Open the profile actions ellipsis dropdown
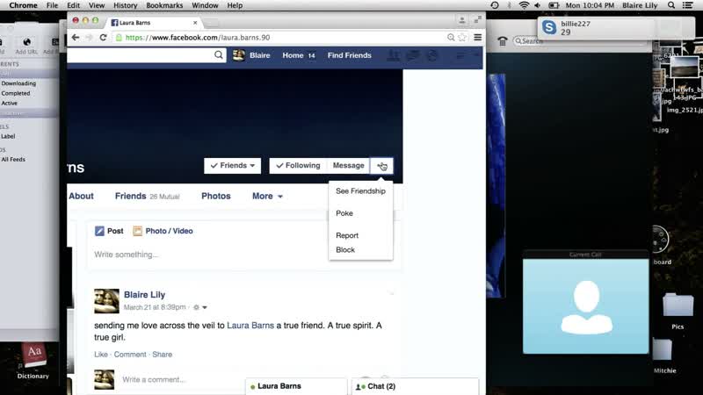 tap(381, 166)
